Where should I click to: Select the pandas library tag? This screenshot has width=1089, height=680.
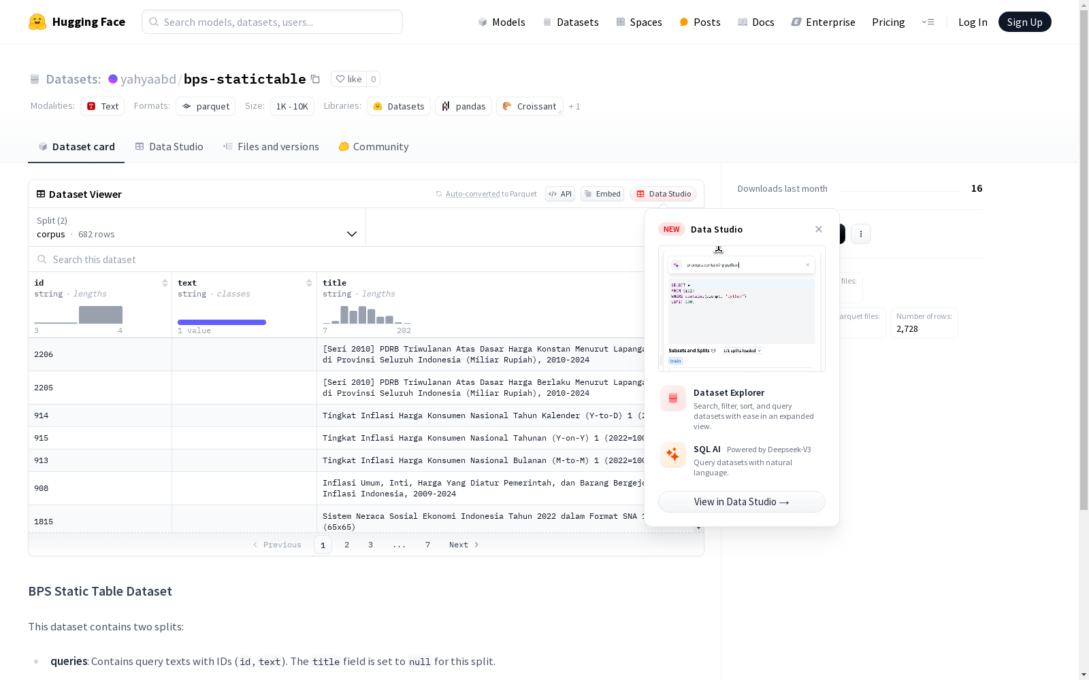pyautogui.click(x=464, y=106)
